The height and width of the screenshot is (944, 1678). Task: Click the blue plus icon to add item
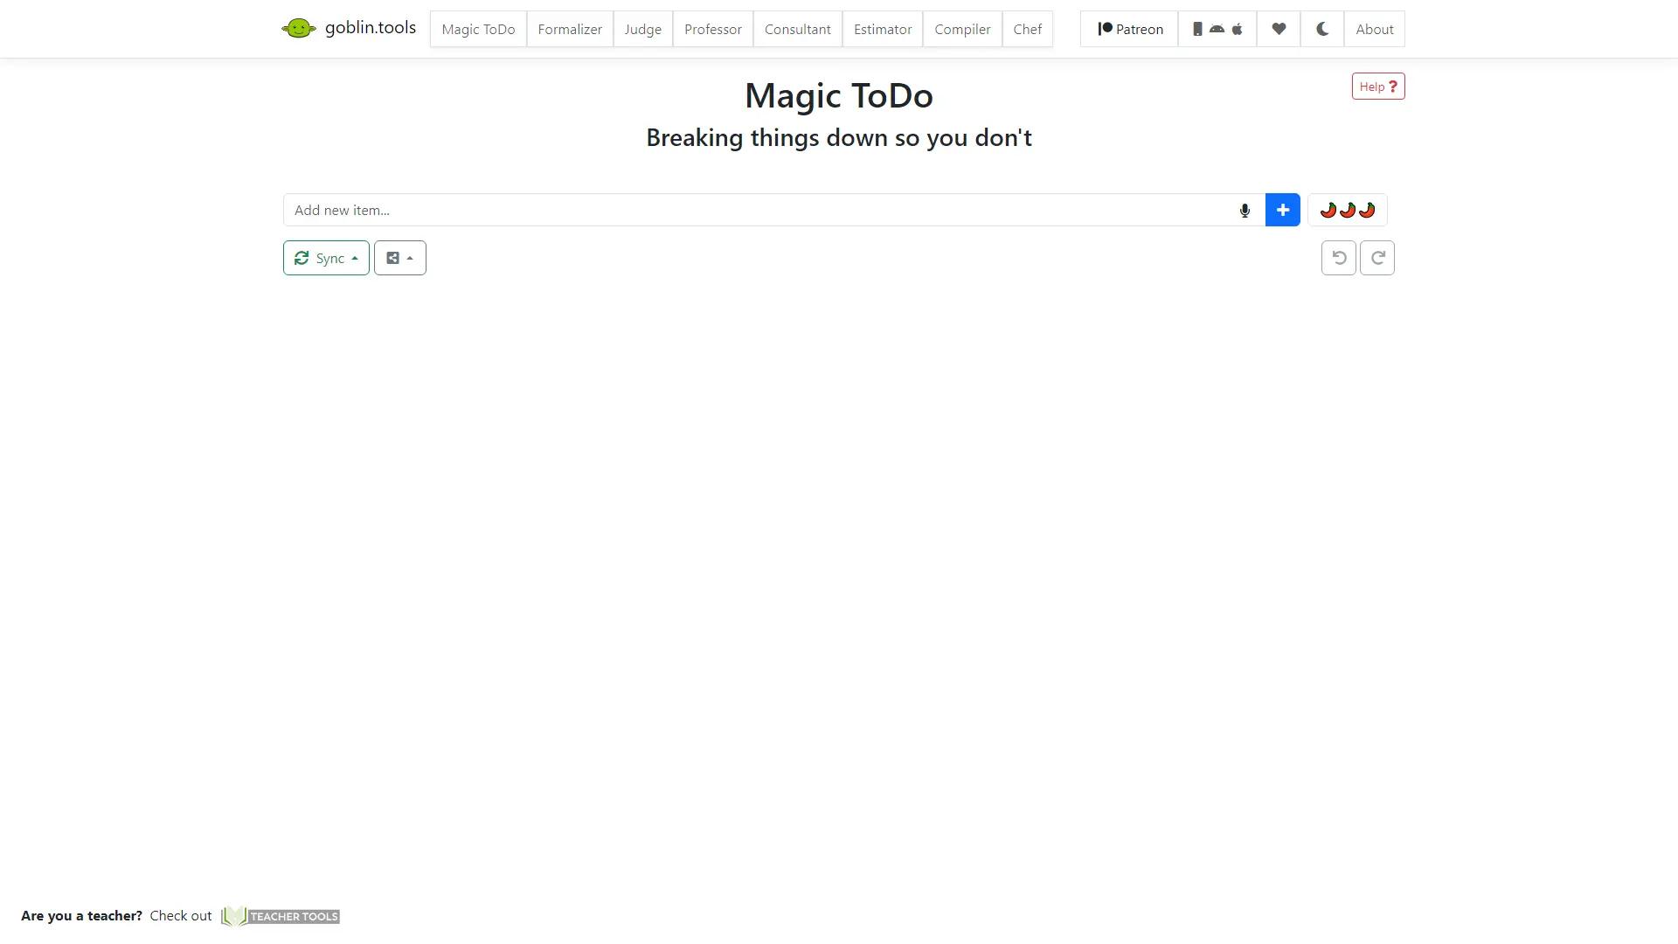[1282, 210]
